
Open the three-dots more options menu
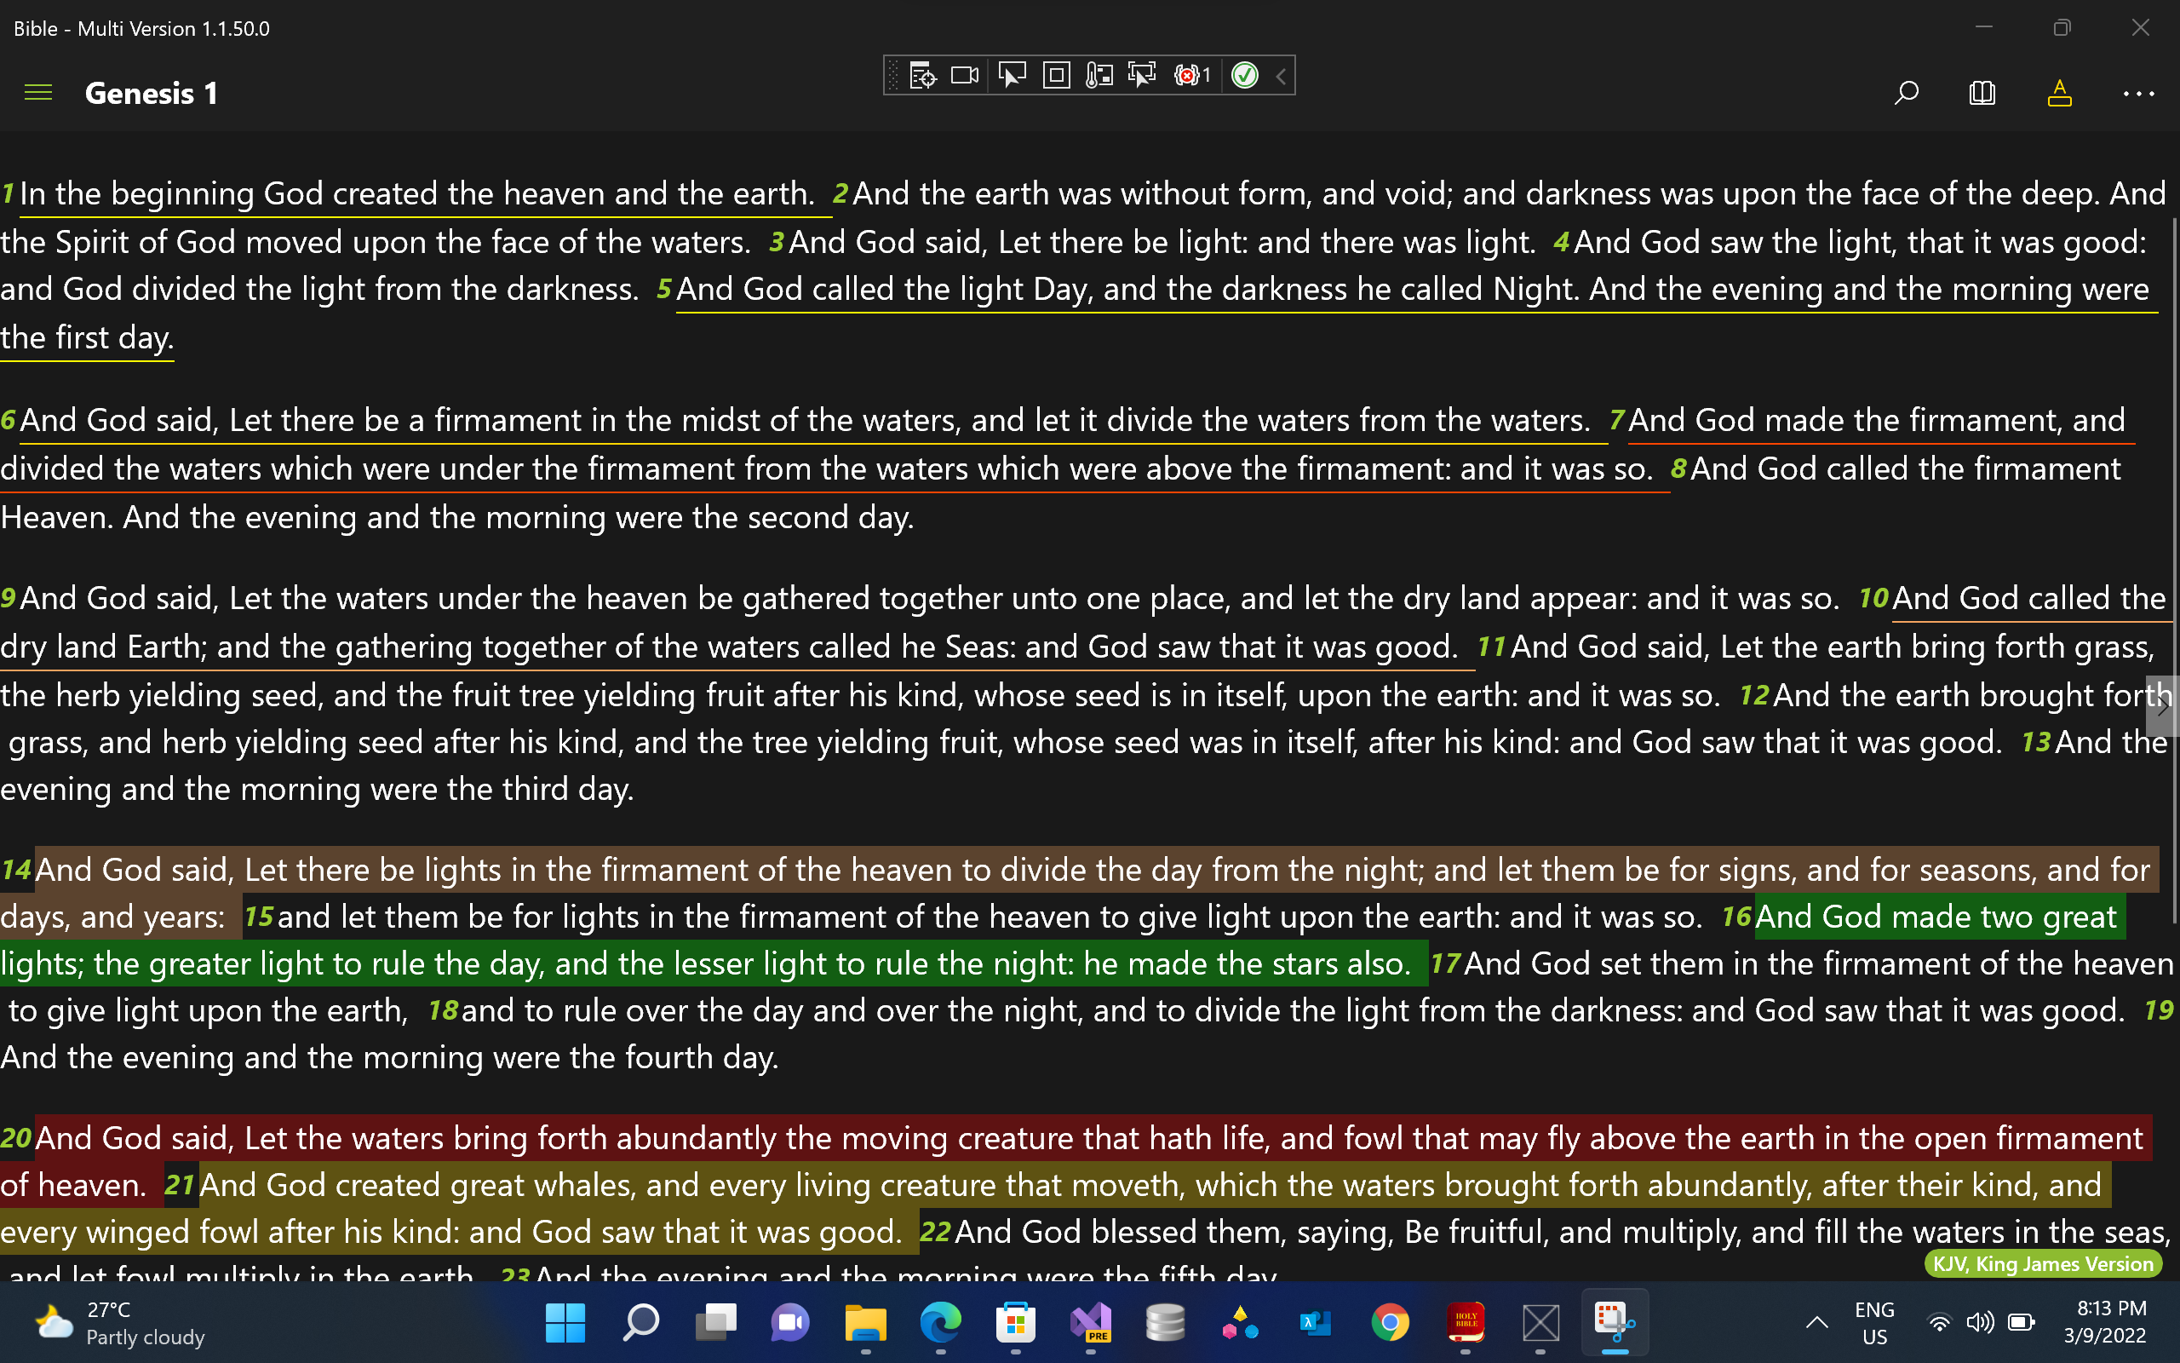tap(2137, 93)
